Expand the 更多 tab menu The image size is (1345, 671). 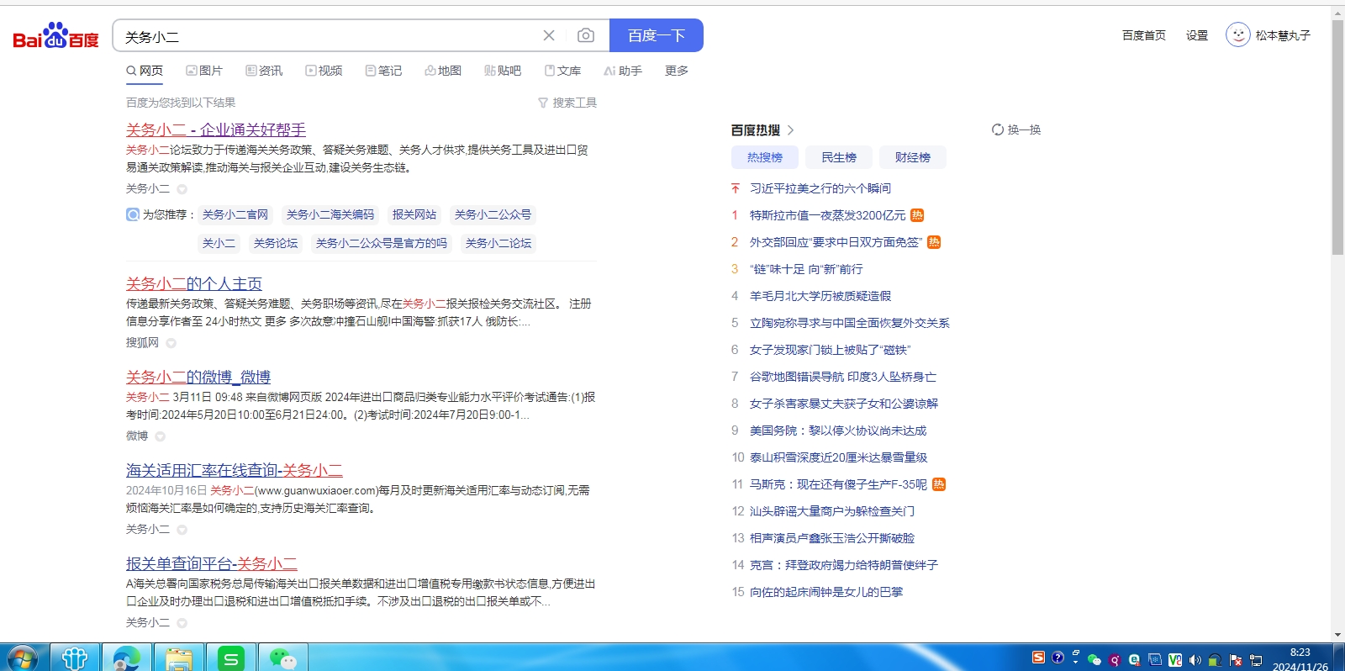(677, 71)
